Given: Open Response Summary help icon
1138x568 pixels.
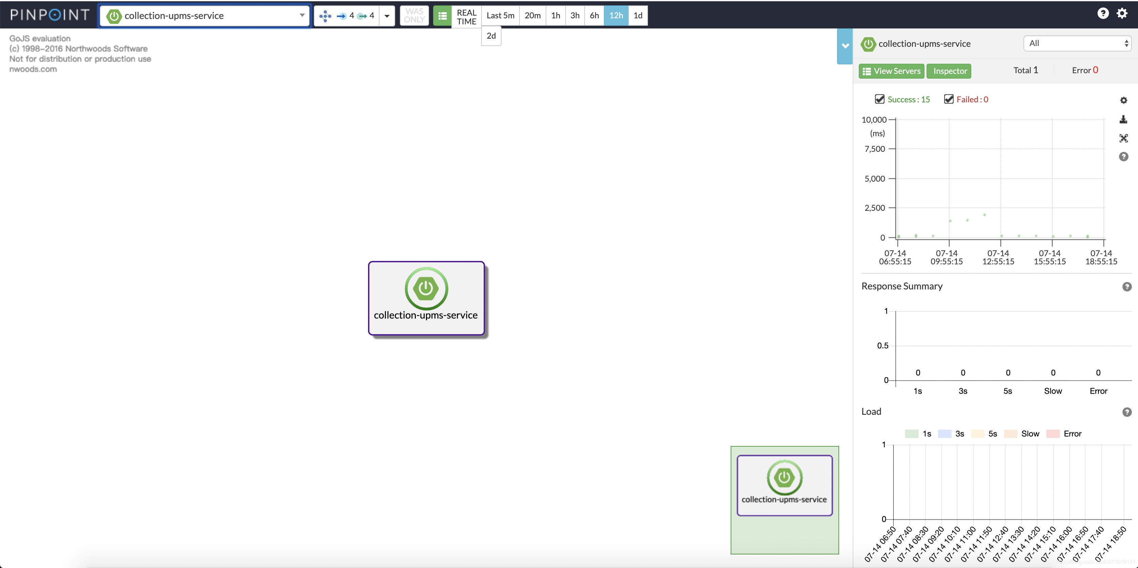Looking at the screenshot, I should (x=1126, y=287).
